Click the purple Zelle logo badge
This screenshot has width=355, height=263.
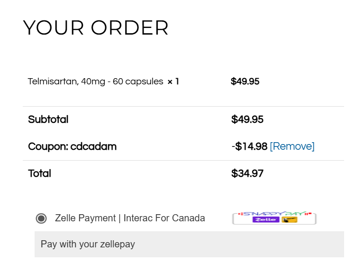[266, 220]
